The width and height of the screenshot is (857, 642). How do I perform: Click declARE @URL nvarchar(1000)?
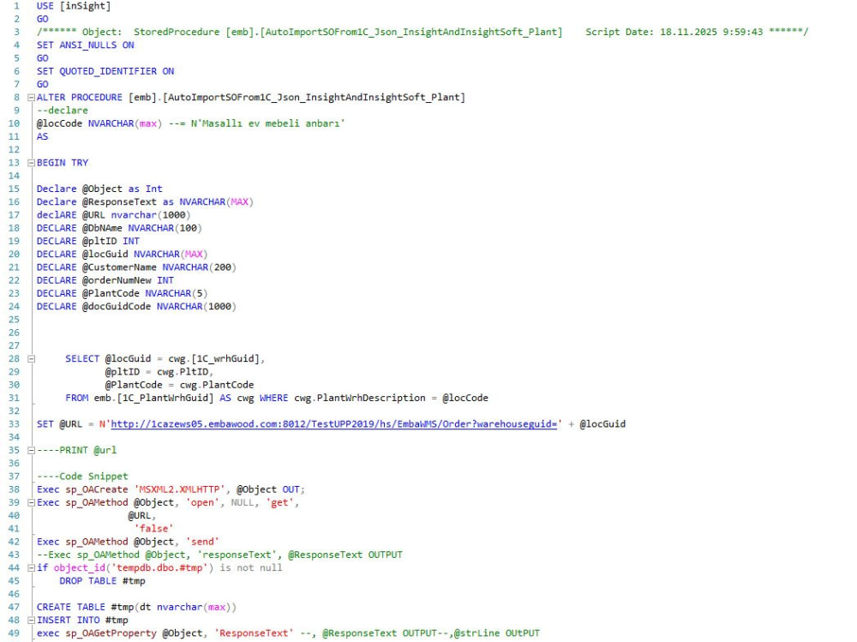(x=114, y=215)
